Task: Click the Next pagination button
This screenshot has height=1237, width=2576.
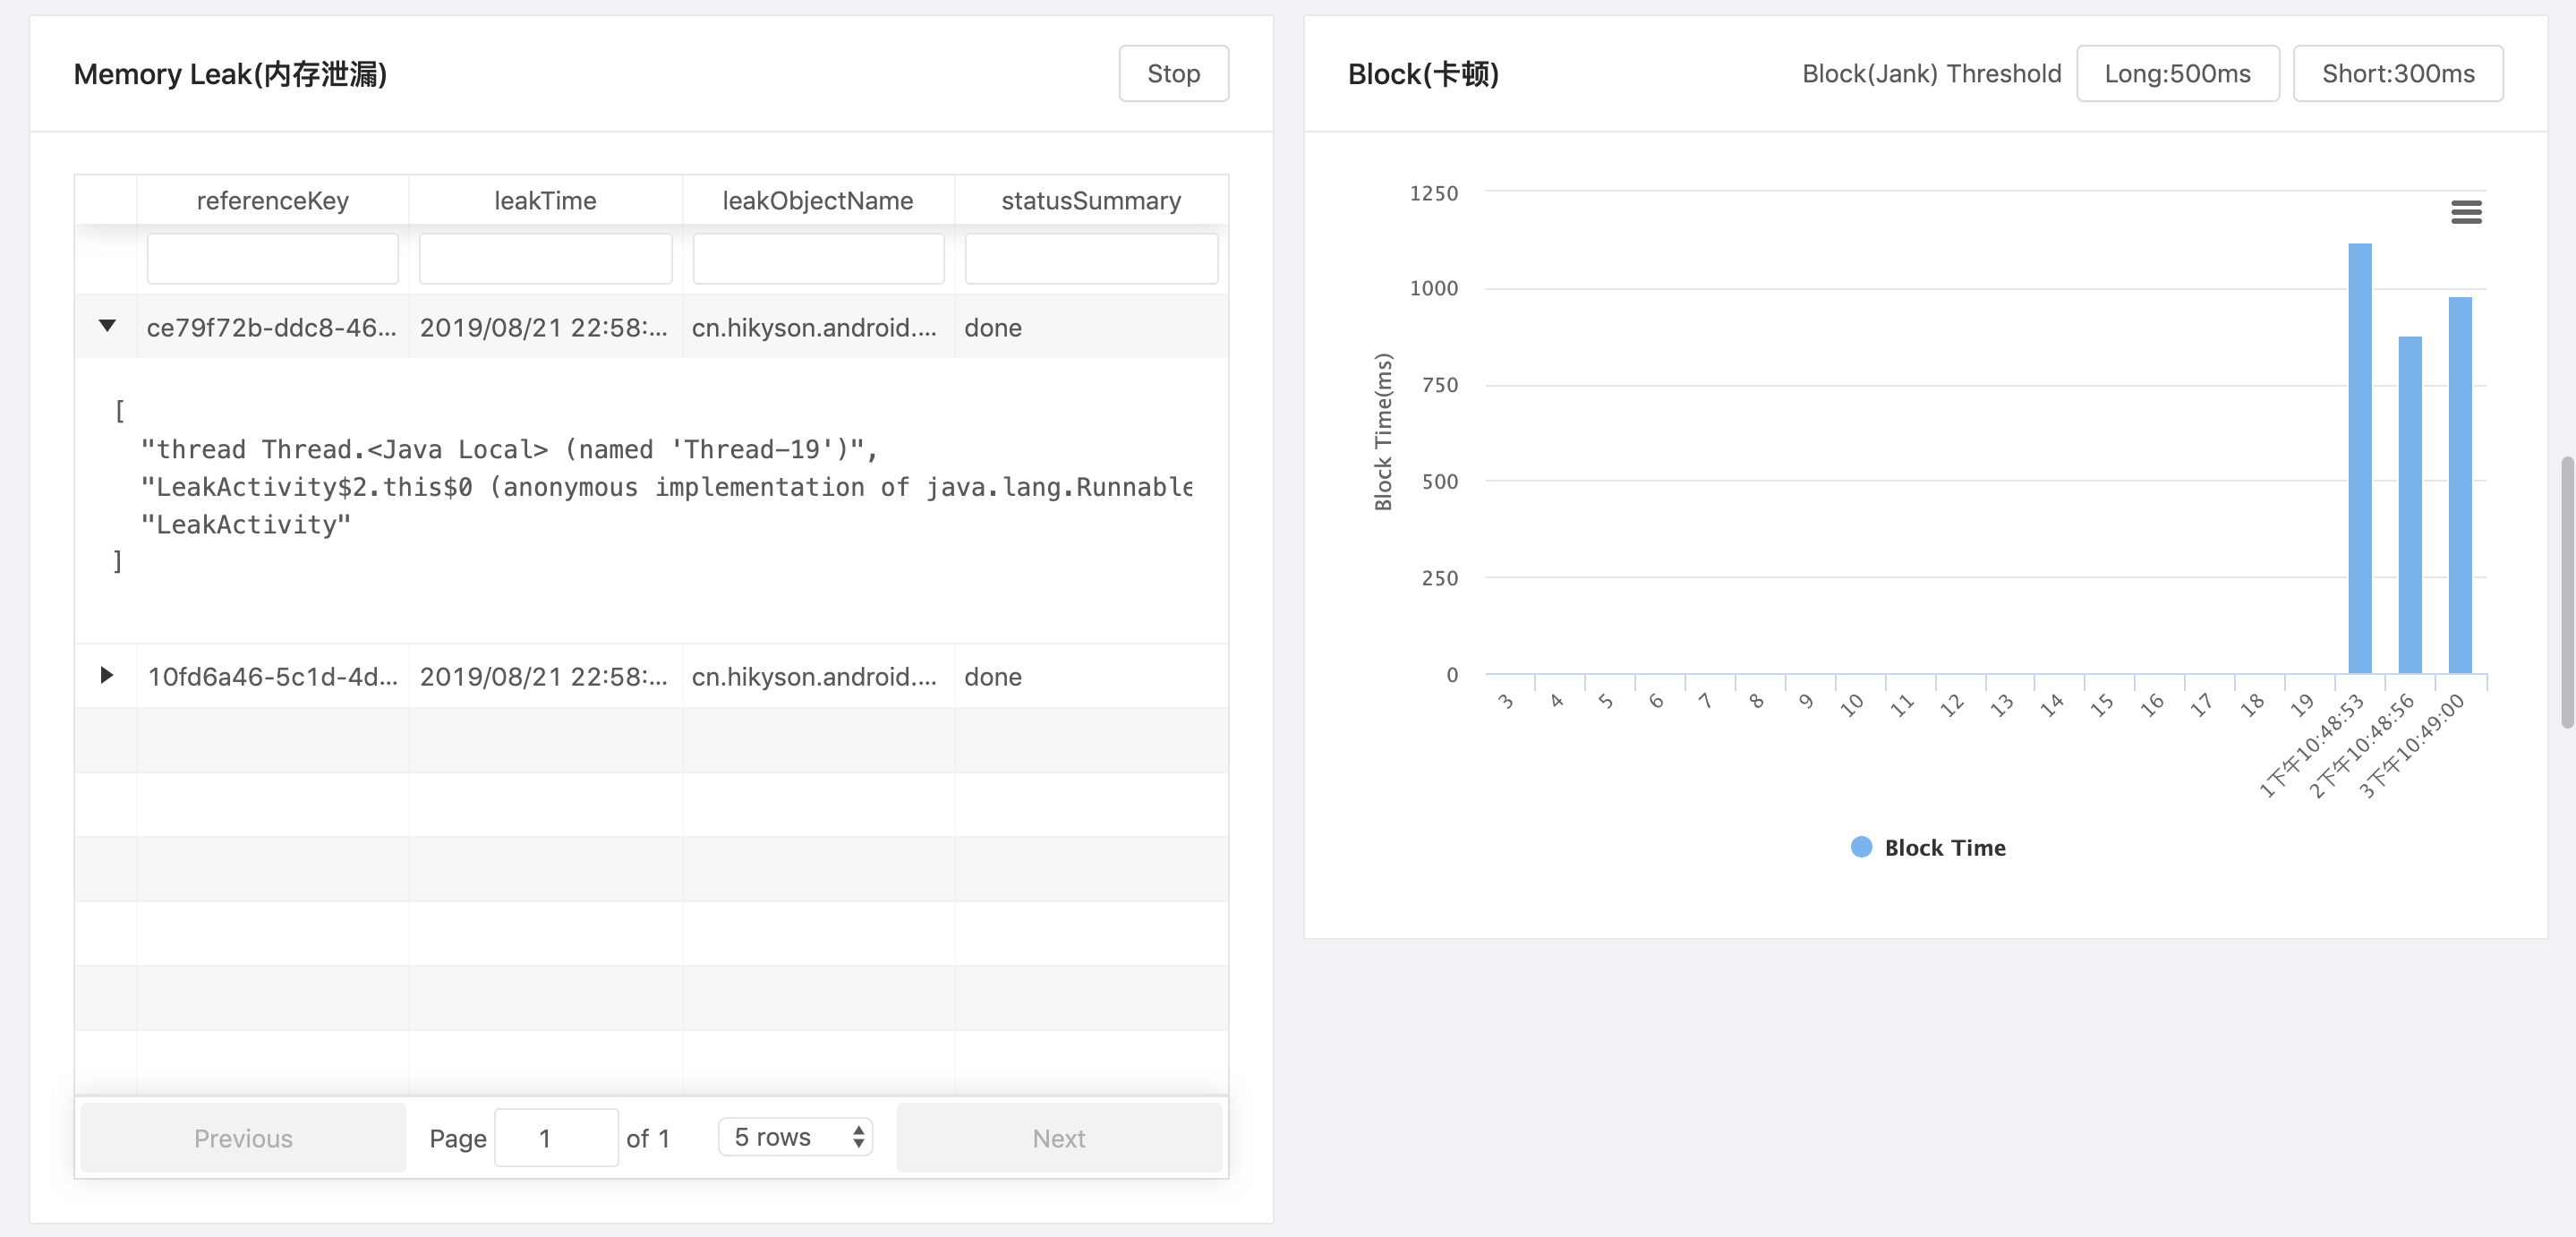Action: (1059, 1138)
